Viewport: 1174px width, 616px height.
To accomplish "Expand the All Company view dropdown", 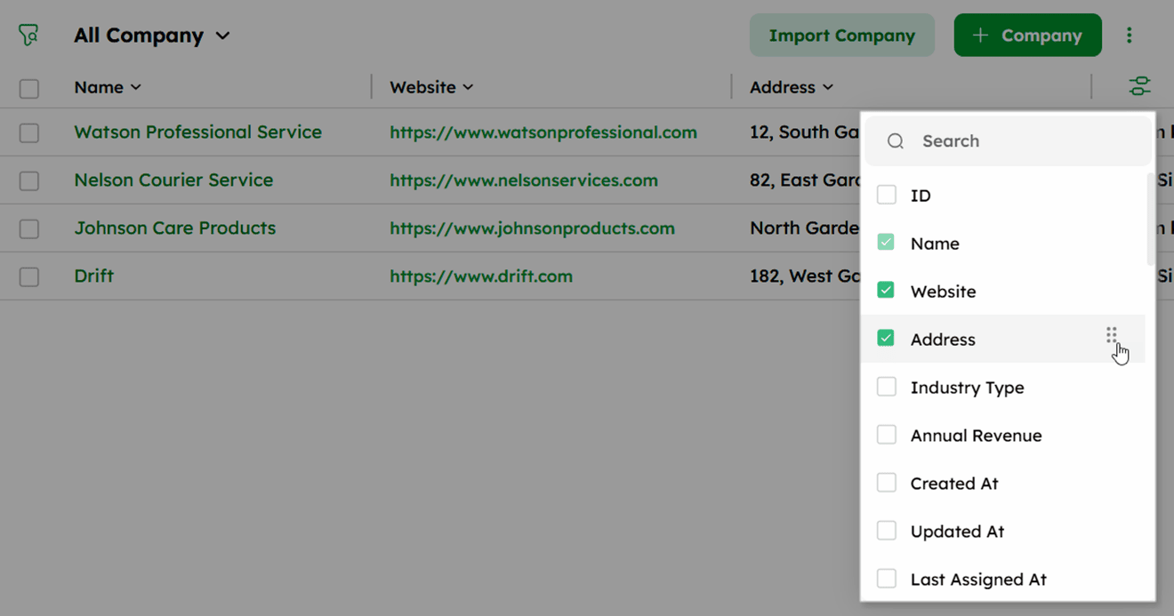I will pyautogui.click(x=223, y=36).
